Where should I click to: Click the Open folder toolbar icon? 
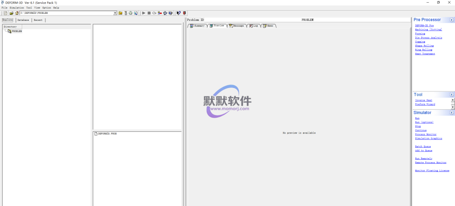(11, 13)
